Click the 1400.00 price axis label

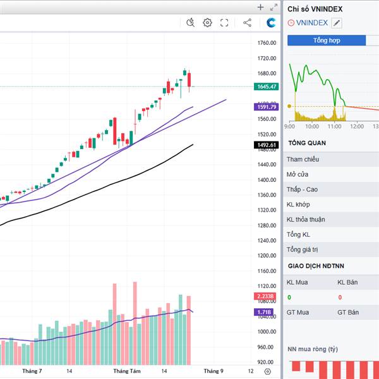pos(267,180)
